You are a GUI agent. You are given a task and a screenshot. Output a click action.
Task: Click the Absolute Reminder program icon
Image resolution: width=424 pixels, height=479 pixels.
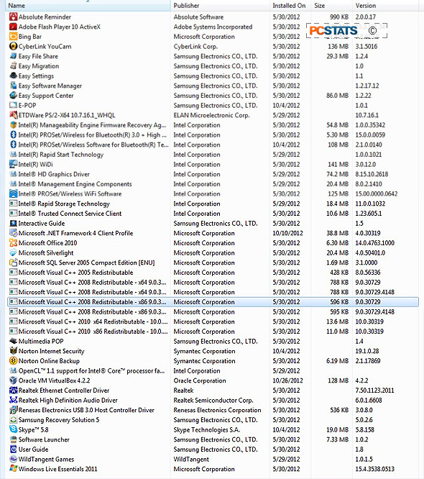(13, 17)
